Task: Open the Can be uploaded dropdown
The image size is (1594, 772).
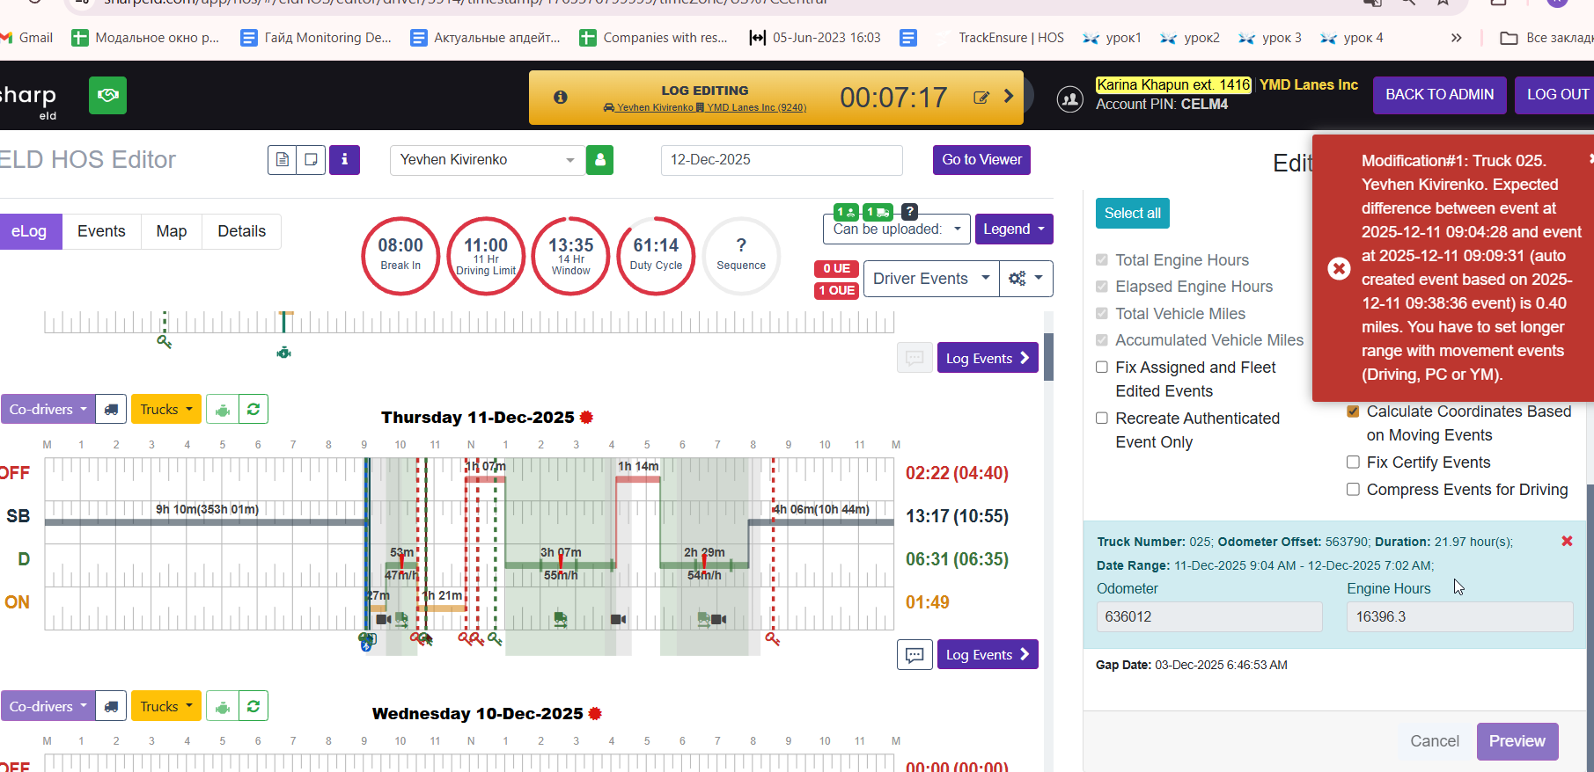Action: point(897,229)
